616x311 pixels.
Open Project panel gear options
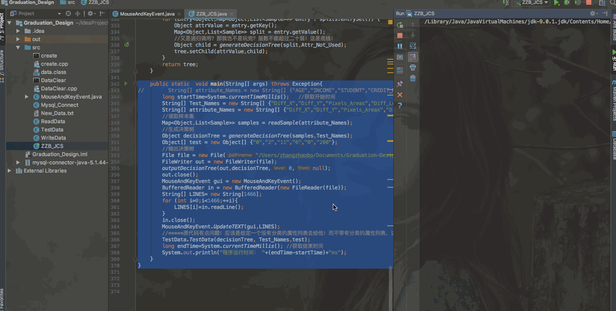(91, 14)
